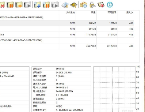Resume prefetch via the clock icon with play arrow
Viewport: 145px width, 112px height.
tap(55, 5)
